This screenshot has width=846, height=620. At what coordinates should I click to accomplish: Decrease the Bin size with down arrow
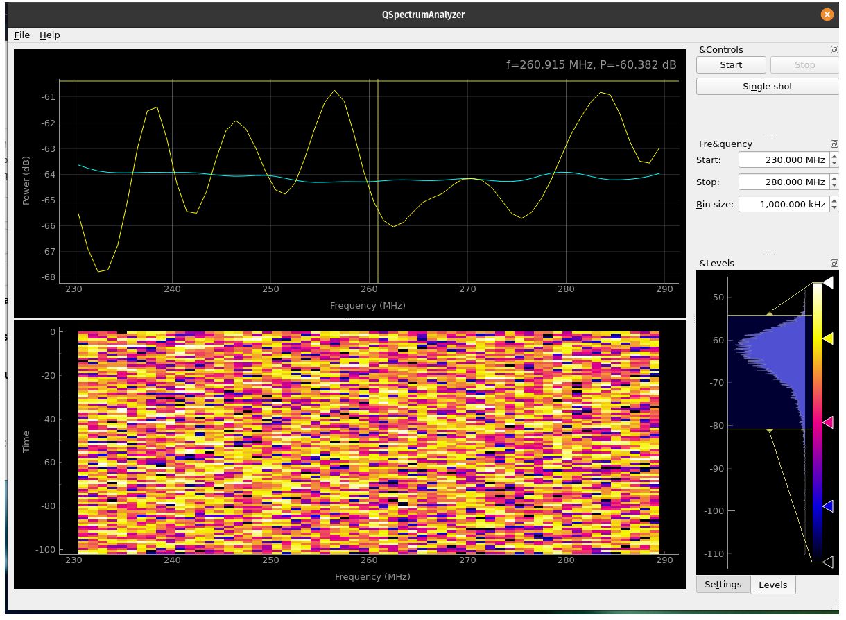pos(834,208)
